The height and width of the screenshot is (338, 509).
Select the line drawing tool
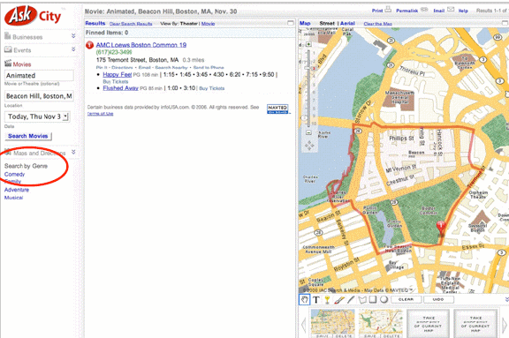[350, 300]
